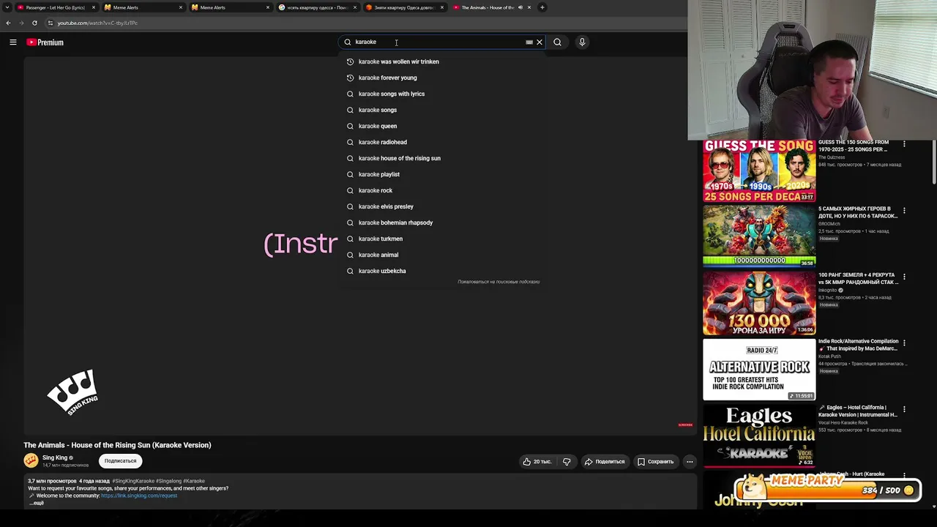Image resolution: width=937 pixels, height=527 pixels.
Task: Pick 'karaoke rock' suggestion
Action: click(442, 190)
